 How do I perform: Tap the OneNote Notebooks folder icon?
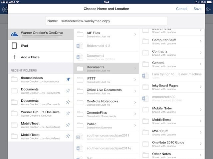(x=80, y=102)
